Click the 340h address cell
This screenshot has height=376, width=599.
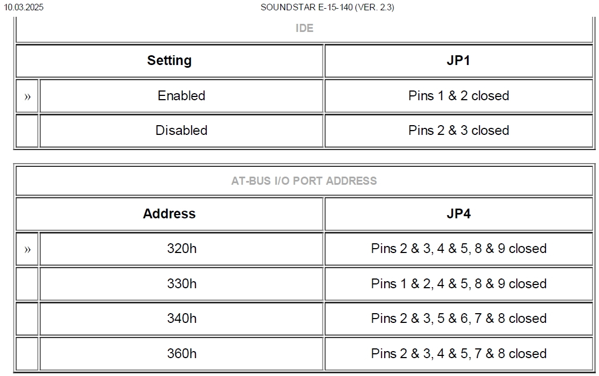(x=181, y=319)
